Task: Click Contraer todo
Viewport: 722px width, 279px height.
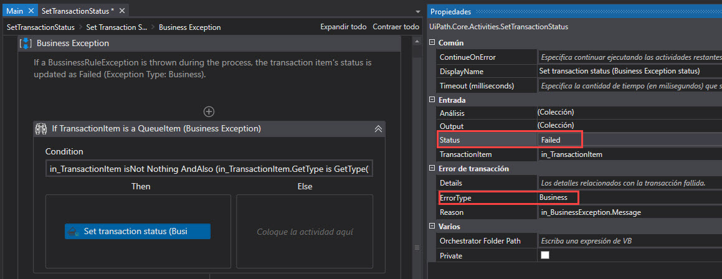Action: pos(396,27)
